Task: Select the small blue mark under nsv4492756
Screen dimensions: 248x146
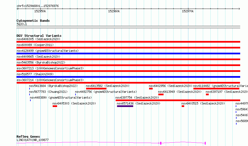Action: tap(76, 94)
